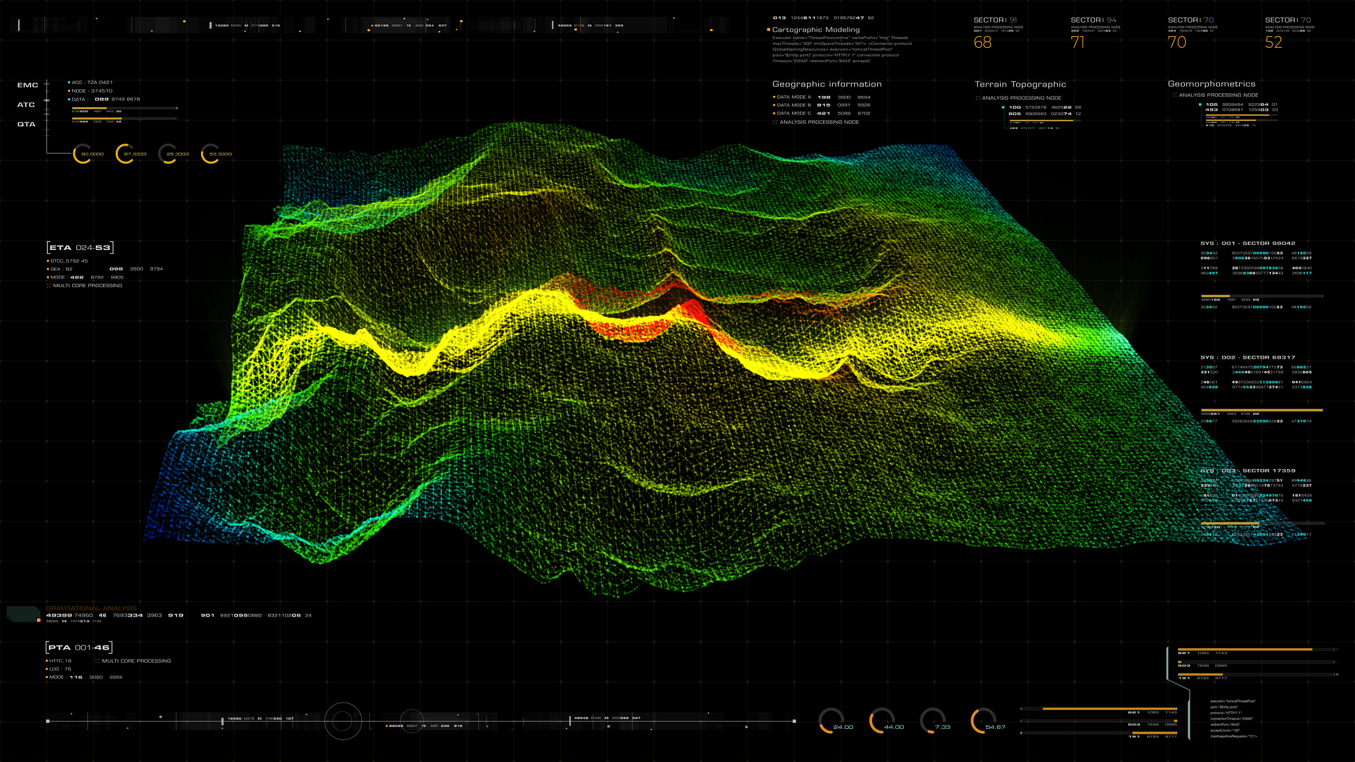Switch to the QTA label
The width and height of the screenshot is (1355, 762).
coord(26,124)
